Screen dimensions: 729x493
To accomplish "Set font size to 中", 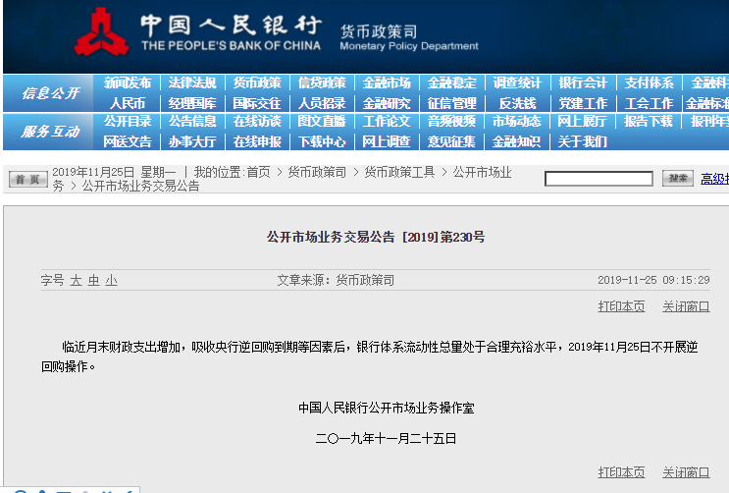I will (x=93, y=280).
